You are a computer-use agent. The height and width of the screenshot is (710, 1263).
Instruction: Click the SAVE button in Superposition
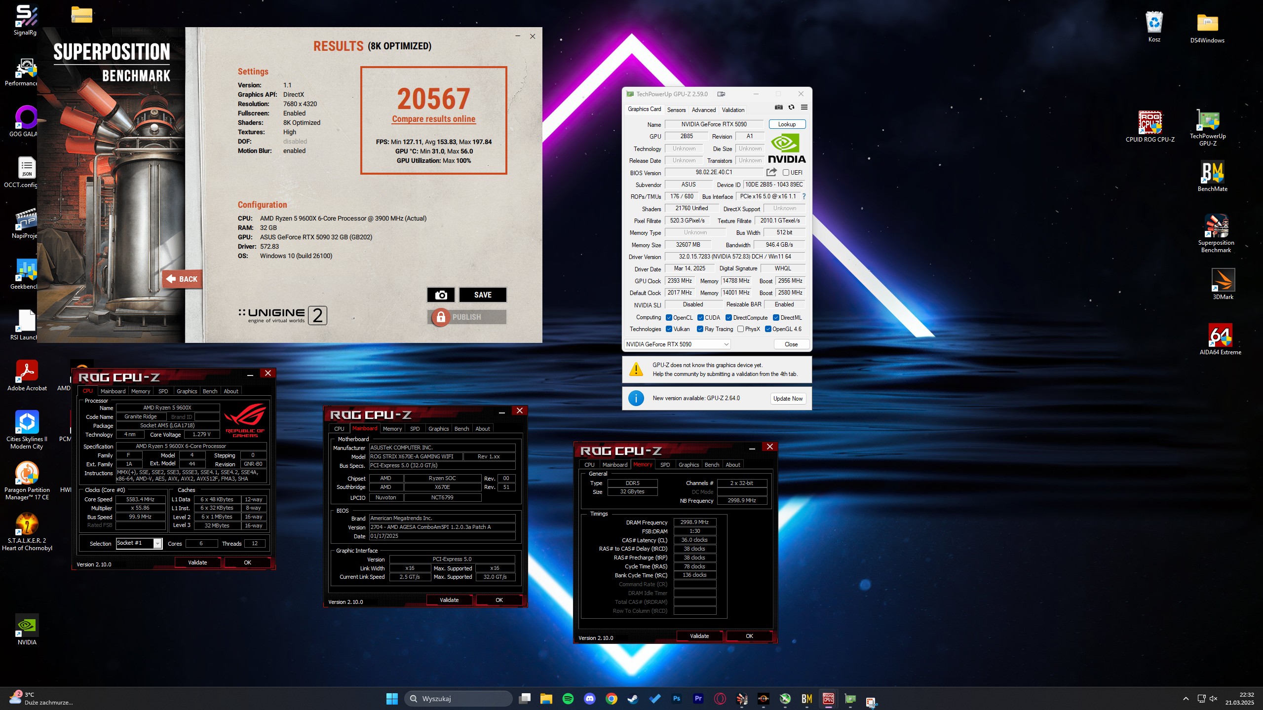coord(483,295)
